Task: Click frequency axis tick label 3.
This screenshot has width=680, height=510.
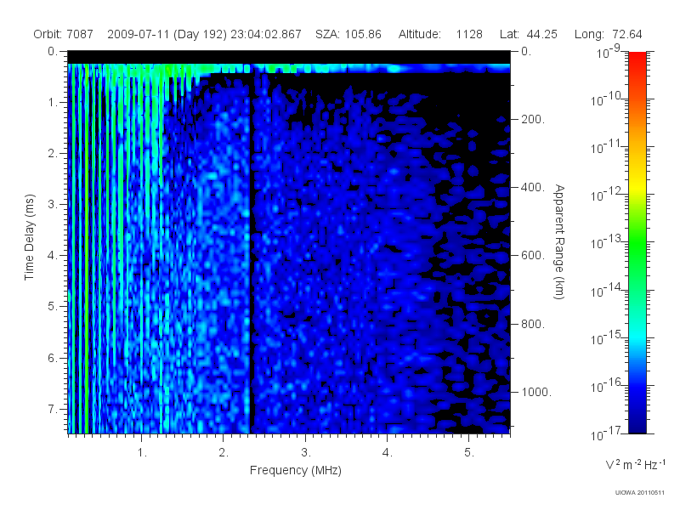Action: [x=306, y=453]
